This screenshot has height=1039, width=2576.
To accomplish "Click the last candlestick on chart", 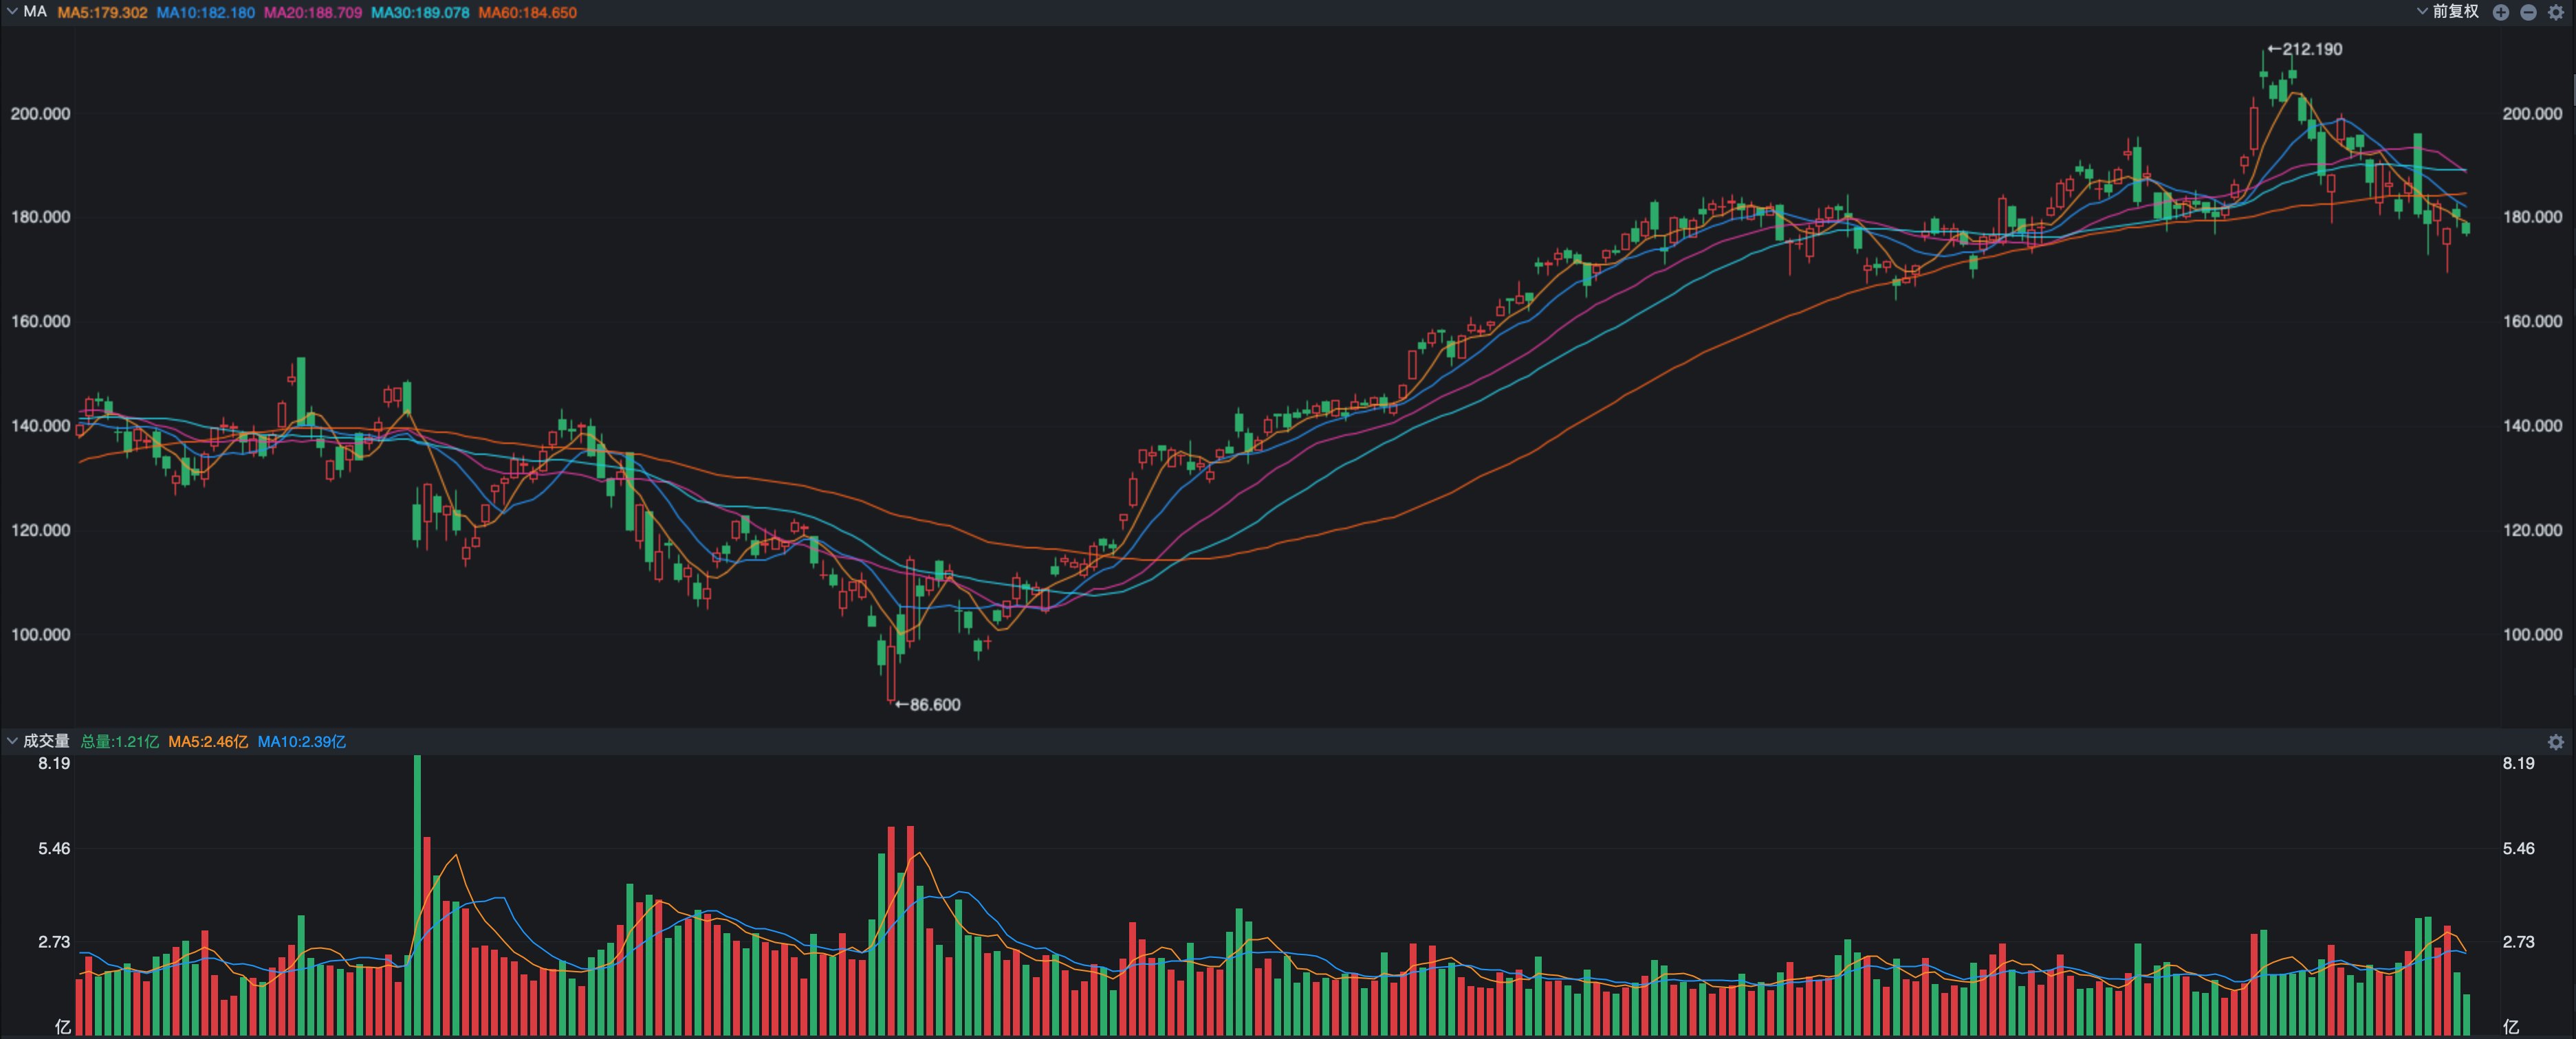I will pos(2466,227).
